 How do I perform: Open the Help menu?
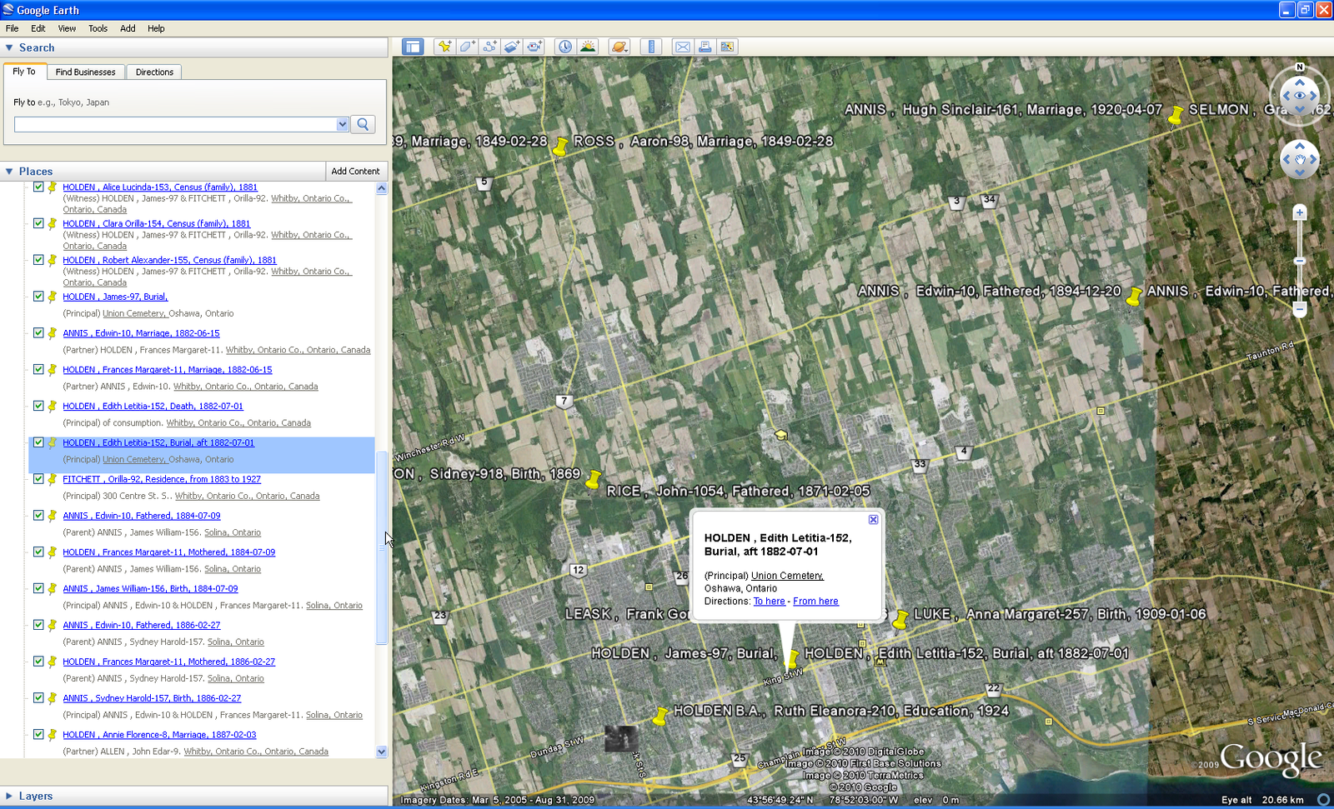156,28
